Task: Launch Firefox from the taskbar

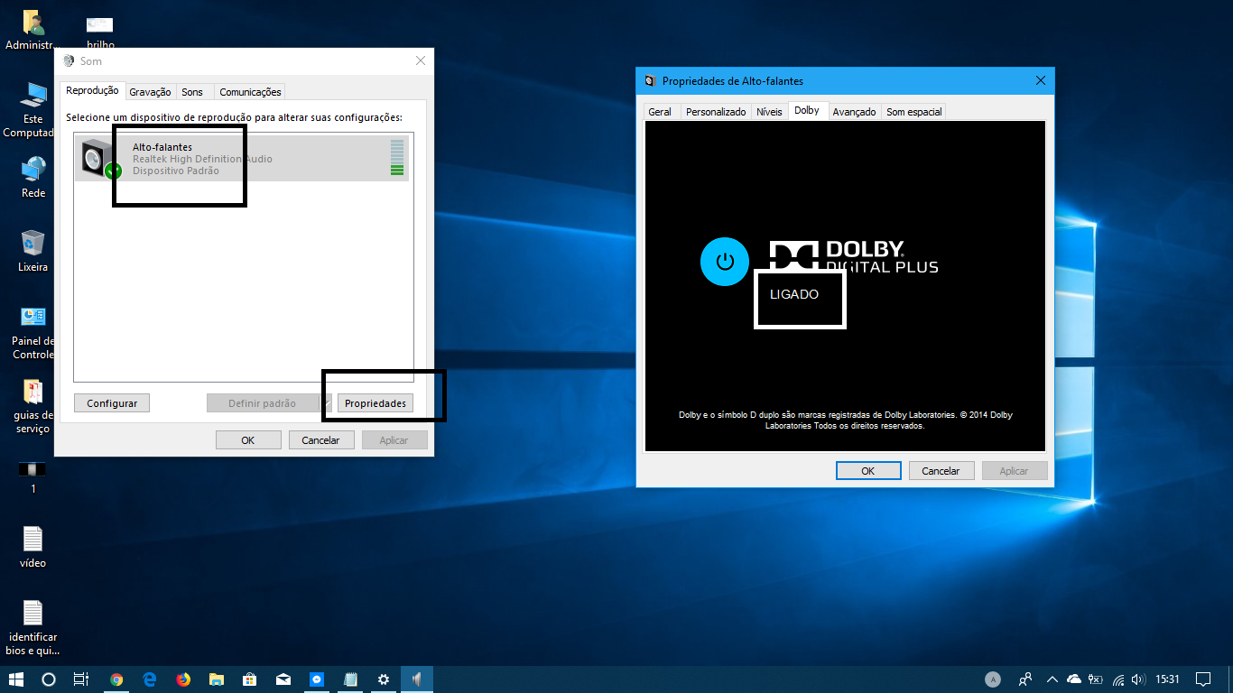Action: pyautogui.click(x=183, y=679)
